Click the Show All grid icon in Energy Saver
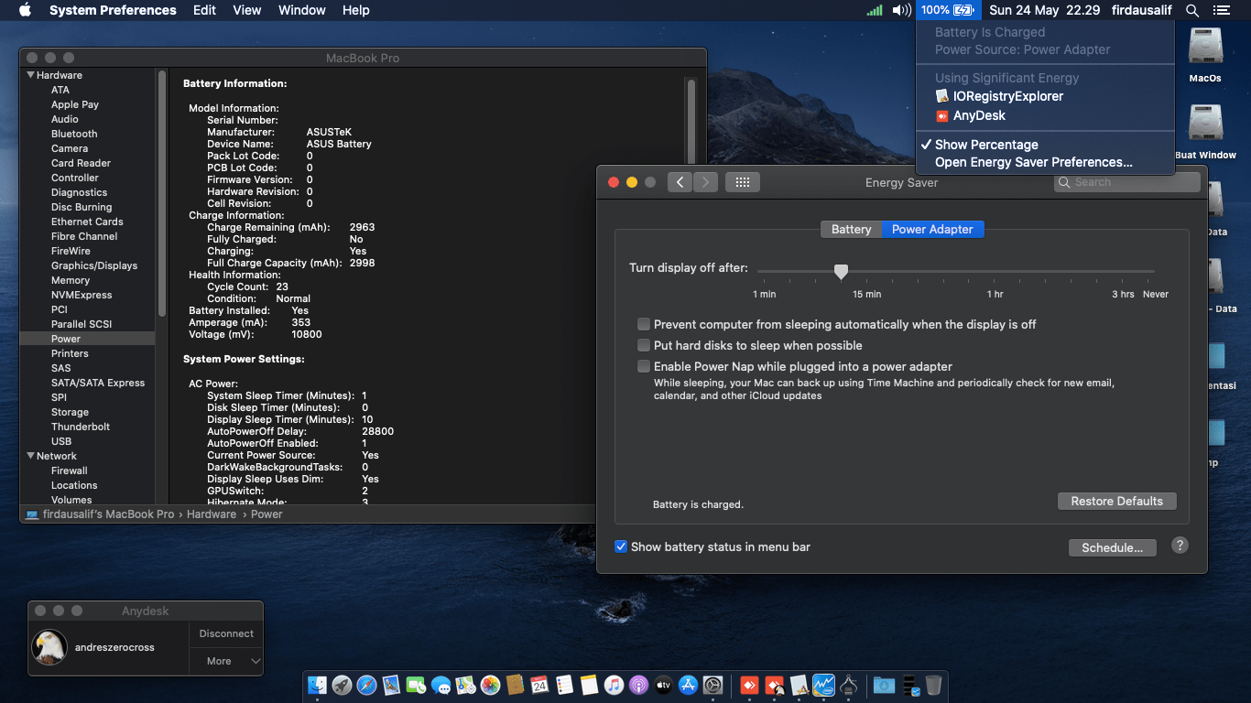Screen dimensions: 1251x703 point(742,182)
